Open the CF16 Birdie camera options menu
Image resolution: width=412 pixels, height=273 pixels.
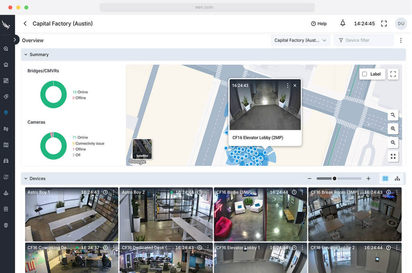[302, 192]
